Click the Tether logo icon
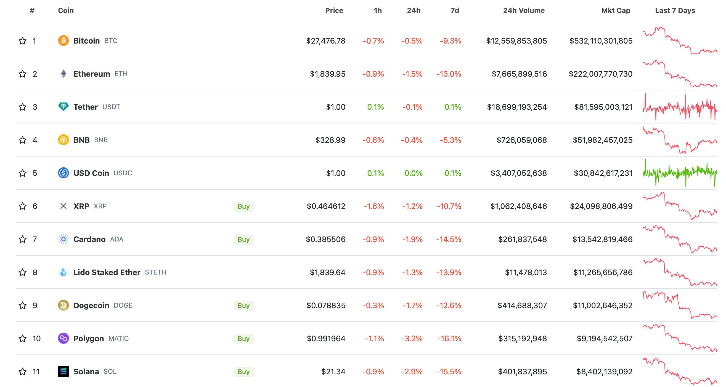Viewport: 726px width, 387px height. tap(63, 107)
